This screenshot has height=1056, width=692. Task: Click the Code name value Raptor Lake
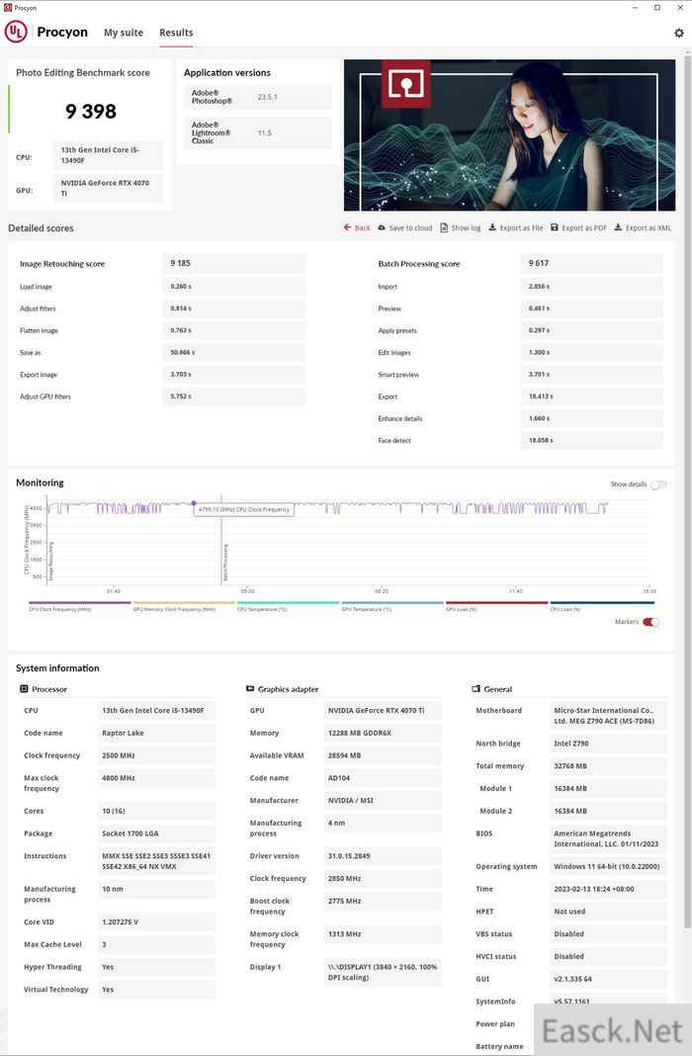coord(157,733)
